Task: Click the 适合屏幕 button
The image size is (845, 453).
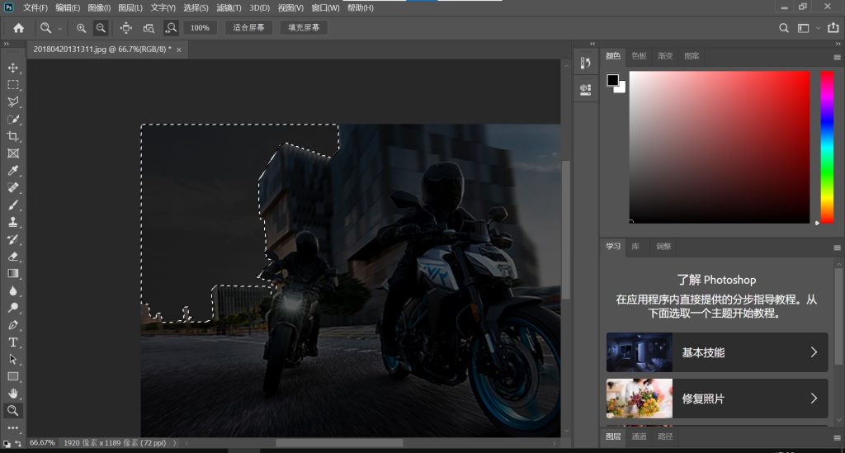Action: (249, 28)
